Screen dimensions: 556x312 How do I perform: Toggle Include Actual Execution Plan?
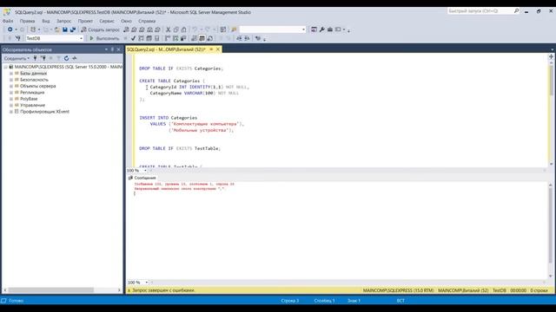(168, 38)
